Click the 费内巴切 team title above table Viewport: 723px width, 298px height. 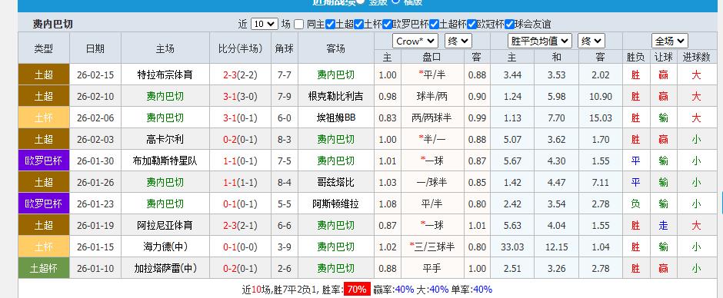click(x=52, y=24)
